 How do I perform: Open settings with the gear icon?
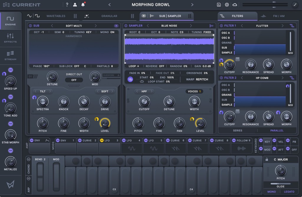click(x=227, y=5)
